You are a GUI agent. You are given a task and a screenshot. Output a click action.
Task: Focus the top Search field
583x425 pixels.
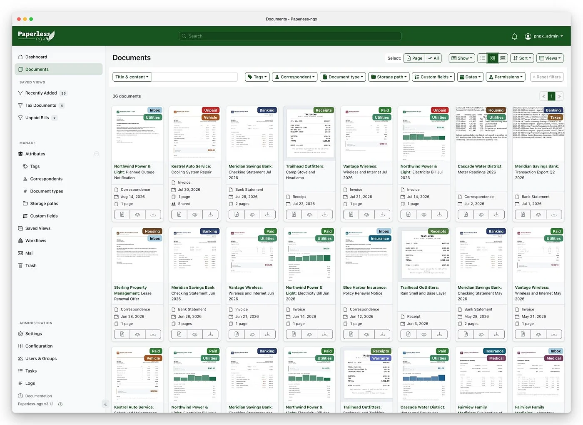pos(290,36)
